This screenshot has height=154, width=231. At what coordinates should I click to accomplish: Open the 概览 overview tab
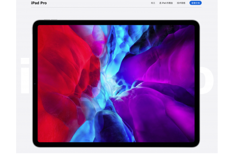[x=153, y=3]
